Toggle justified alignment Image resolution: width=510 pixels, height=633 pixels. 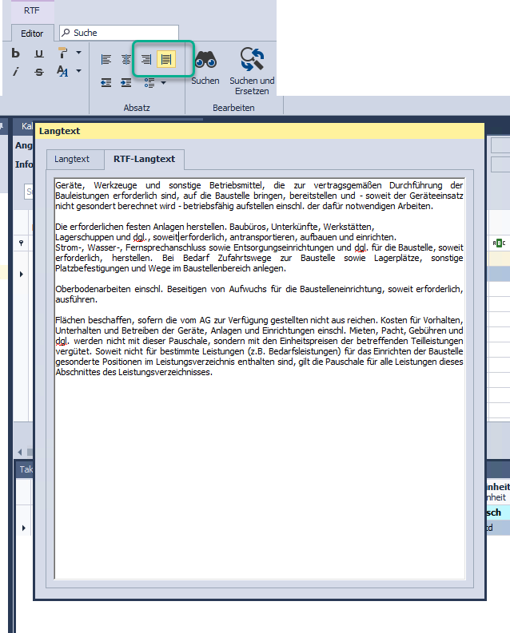166,59
